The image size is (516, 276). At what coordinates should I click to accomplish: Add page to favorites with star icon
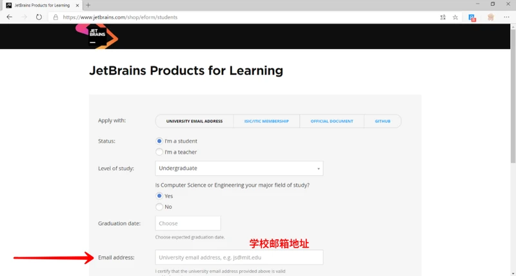[x=455, y=17]
